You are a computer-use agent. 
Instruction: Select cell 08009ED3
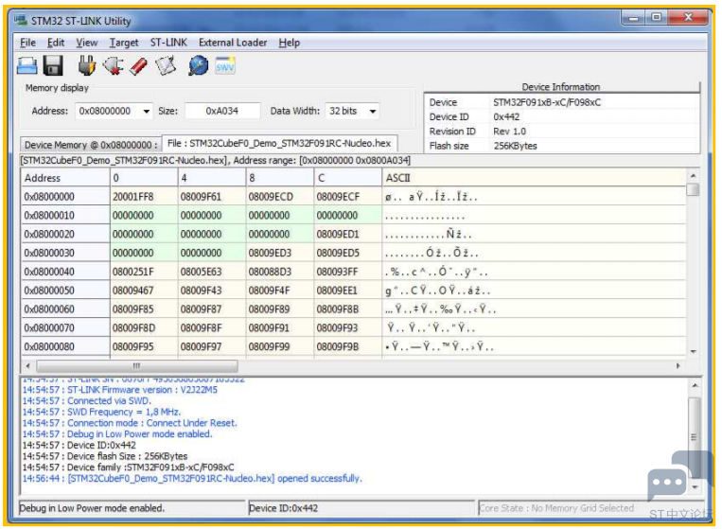point(280,253)
